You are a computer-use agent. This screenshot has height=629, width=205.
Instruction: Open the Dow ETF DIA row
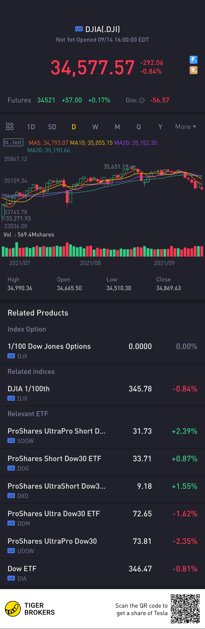[102, 573]
